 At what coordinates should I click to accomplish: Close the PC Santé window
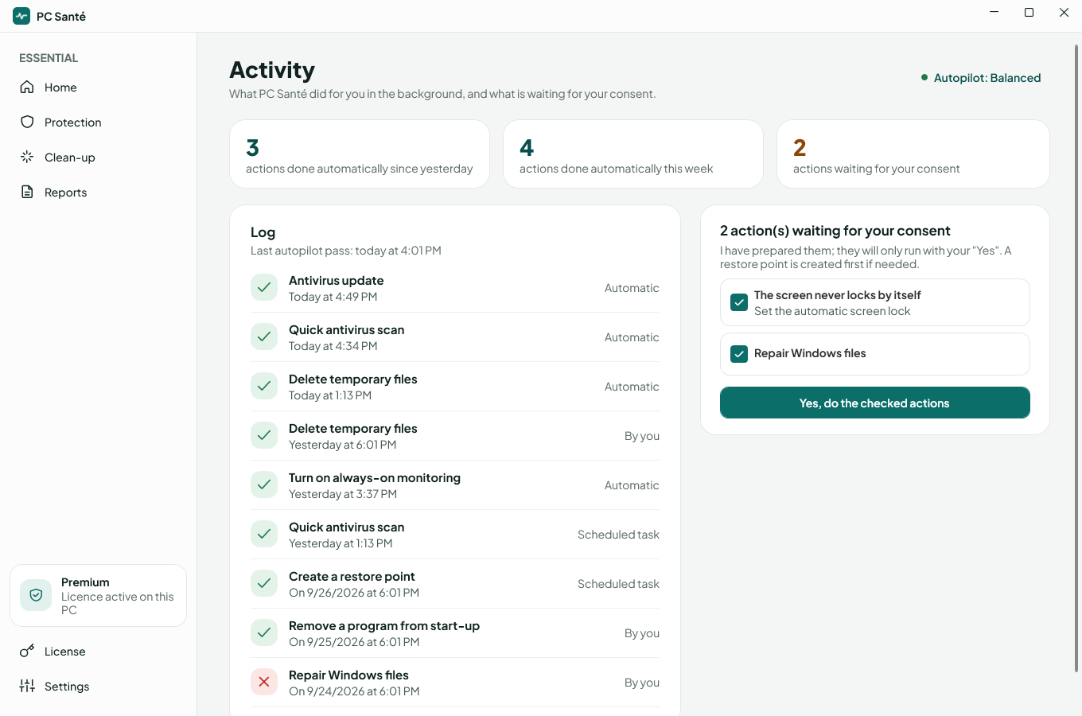(x=1064, y=12)
